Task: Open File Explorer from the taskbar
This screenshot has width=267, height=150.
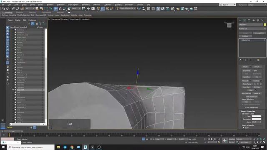Action: (58, 147)
